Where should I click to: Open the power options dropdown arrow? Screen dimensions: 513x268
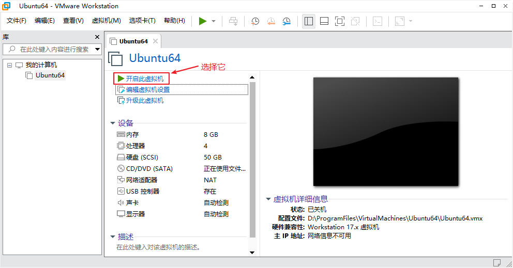click(214, 21)
